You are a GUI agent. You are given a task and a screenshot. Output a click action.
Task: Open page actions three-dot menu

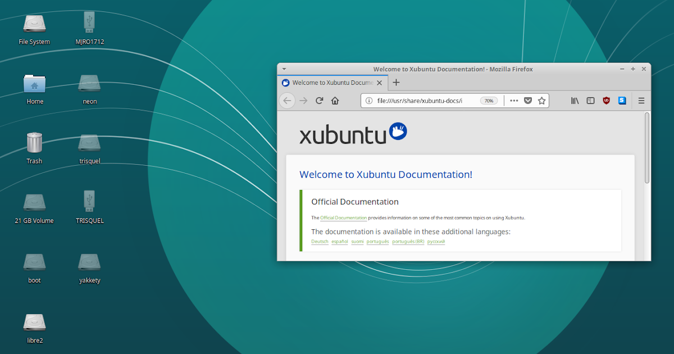click(x=514, y=101)
